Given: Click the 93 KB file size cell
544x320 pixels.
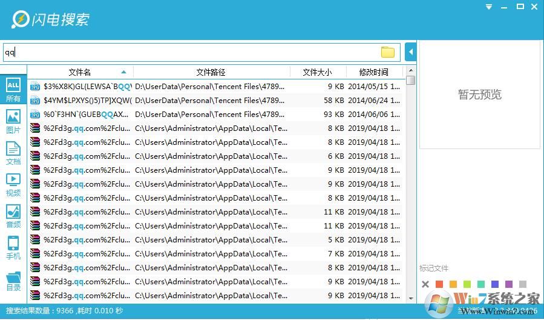Looking at the screenshot, I should (334, 115).
